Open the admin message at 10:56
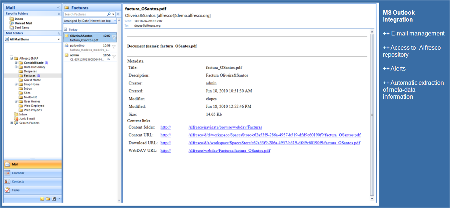Screen dimensions: 450x208 (x=90, y=57)
